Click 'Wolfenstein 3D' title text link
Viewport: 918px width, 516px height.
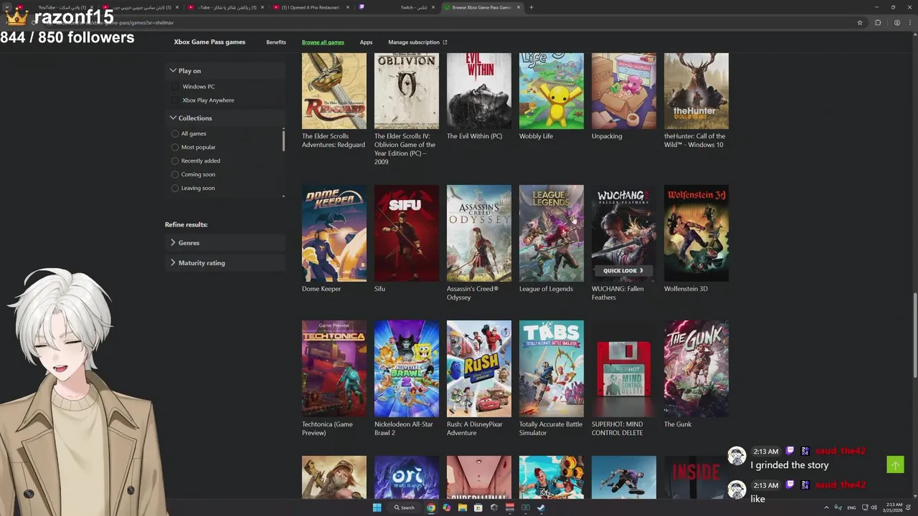pyautogui.click(x=686, y=289)
